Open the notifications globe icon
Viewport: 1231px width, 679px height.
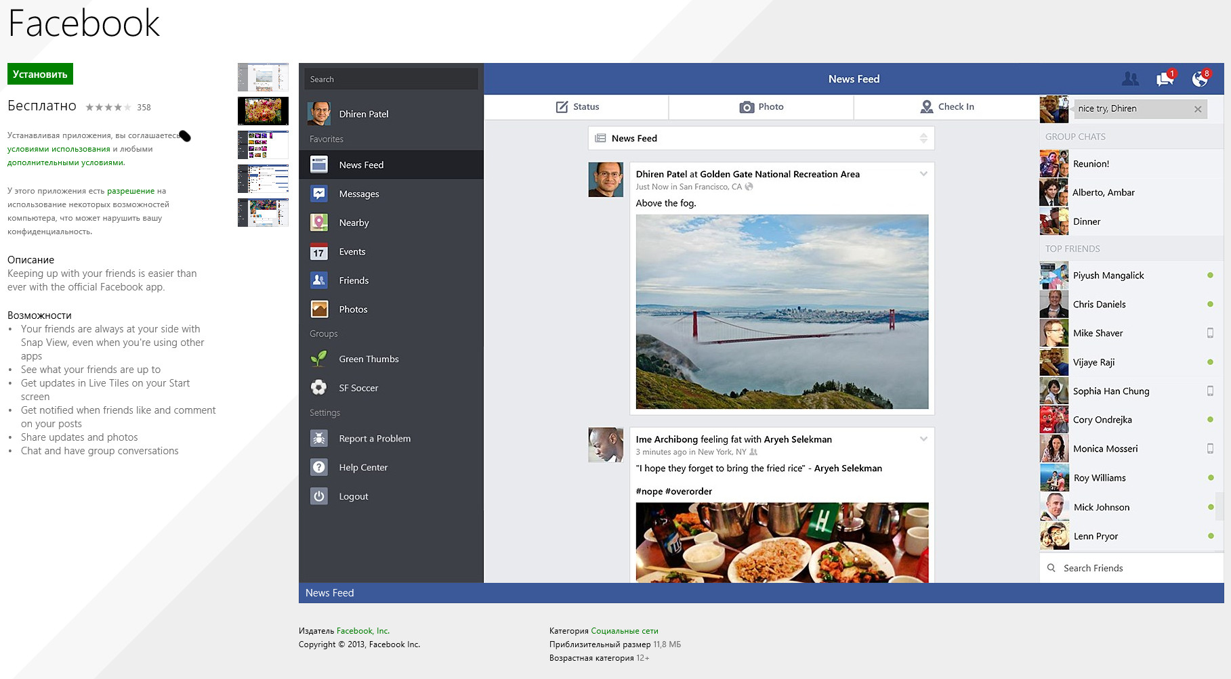[1200, 79]
